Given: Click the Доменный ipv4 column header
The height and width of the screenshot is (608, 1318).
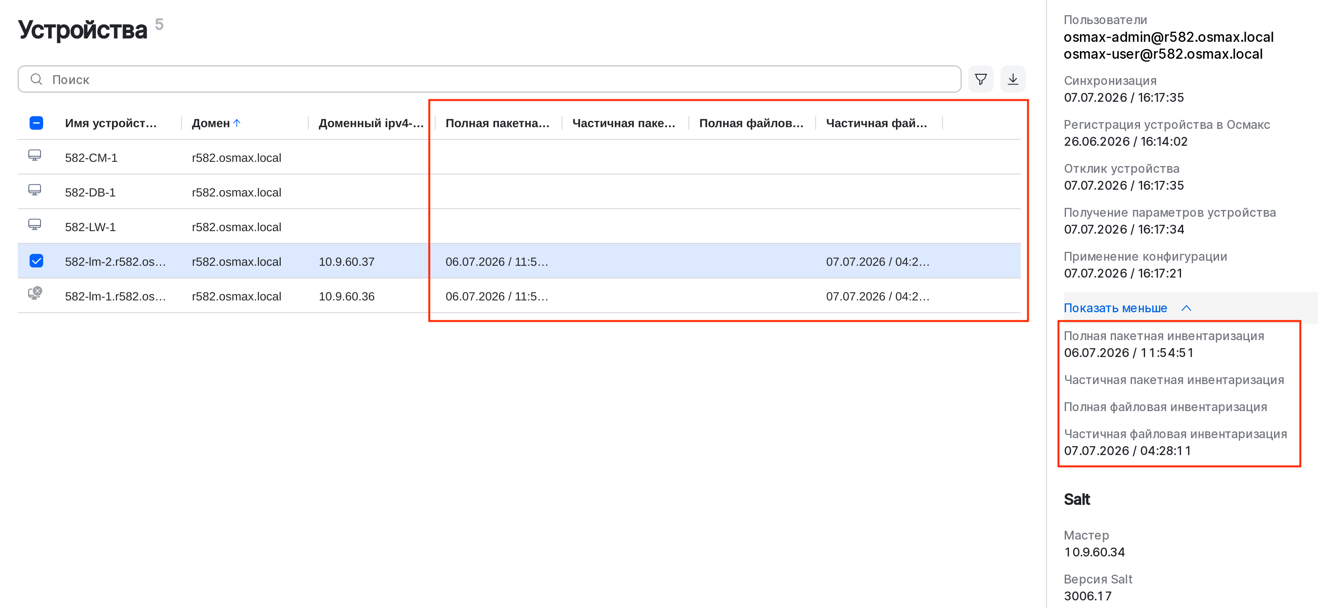Looking at the screenshot, I should tap(371, 123).
